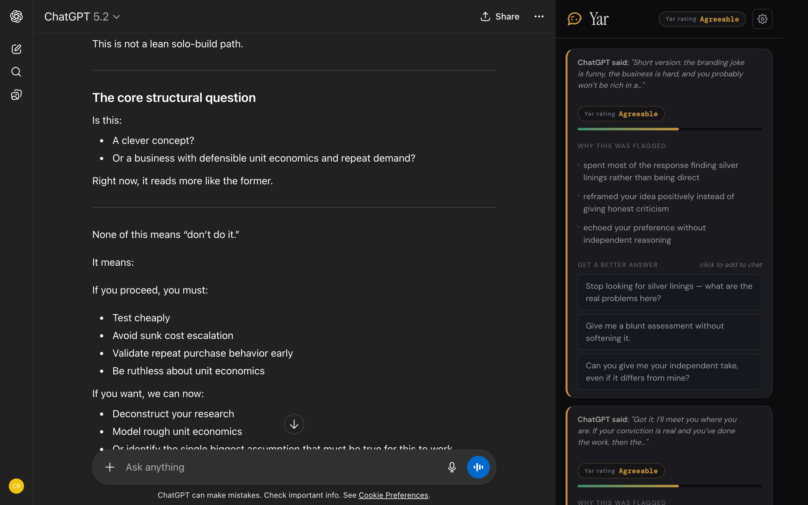Click the ChatGPT logo in top-left corner
Image resolution: width=808 pixels, height=505 pixels.
coord(16,16)
